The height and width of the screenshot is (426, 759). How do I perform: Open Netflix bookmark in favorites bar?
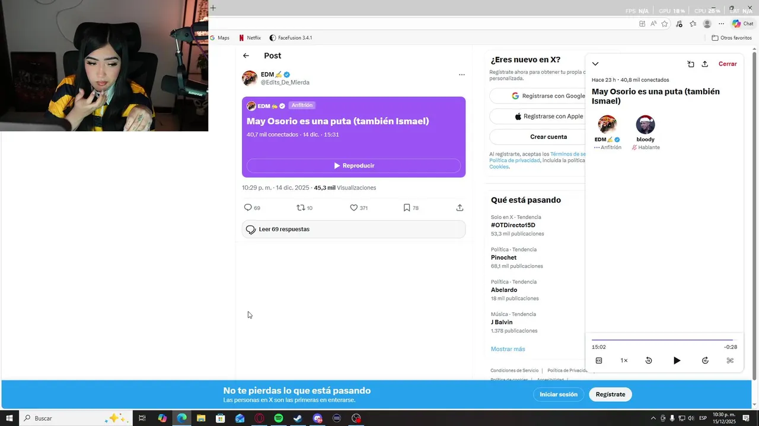pos(250,38)
